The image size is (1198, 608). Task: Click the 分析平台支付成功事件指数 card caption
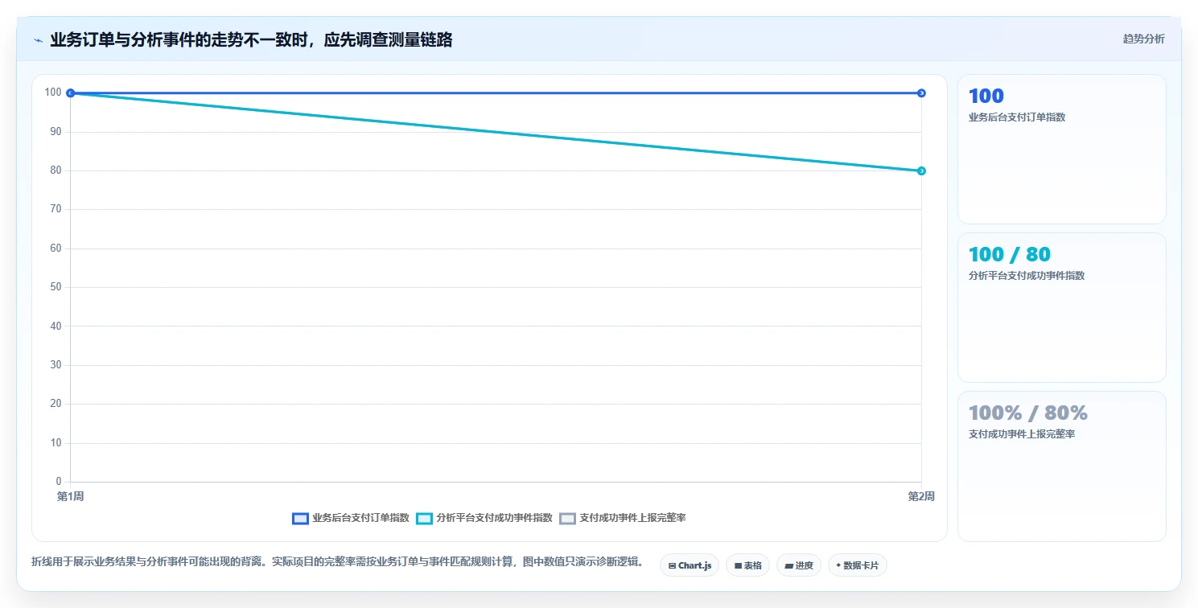(x=1027, y=275)
